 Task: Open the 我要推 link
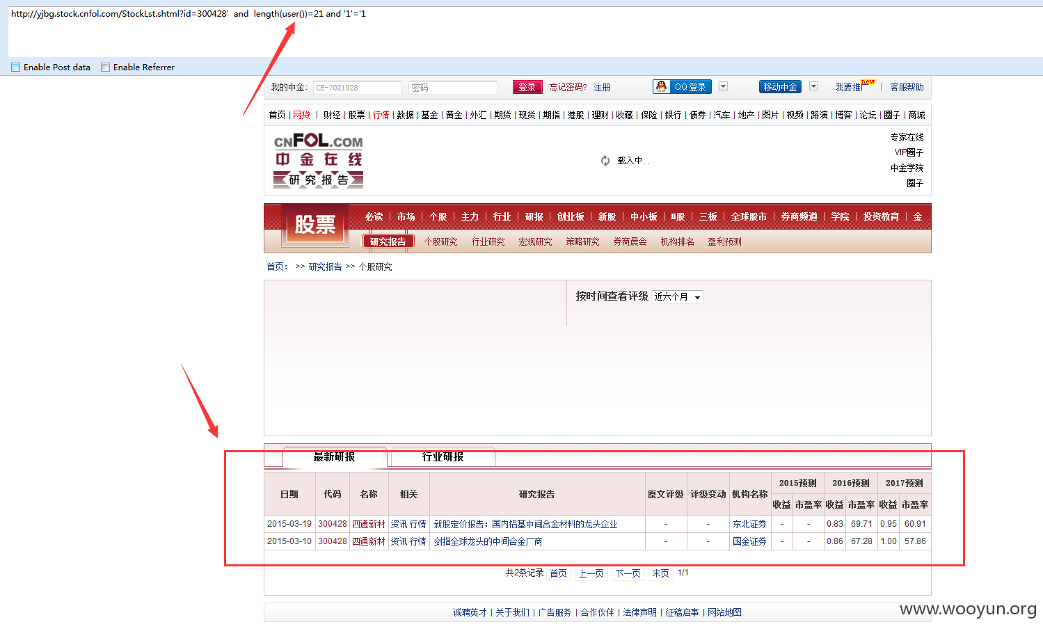849,88
